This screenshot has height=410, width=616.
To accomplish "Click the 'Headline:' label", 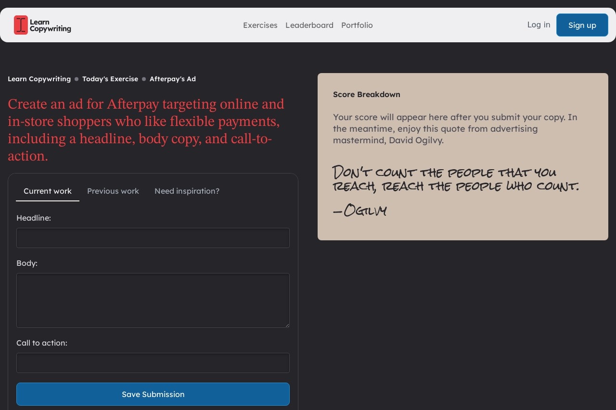I will 34,218.
